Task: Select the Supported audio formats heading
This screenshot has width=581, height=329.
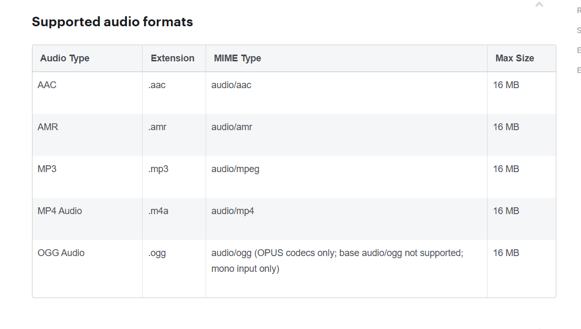Action: 112,22
